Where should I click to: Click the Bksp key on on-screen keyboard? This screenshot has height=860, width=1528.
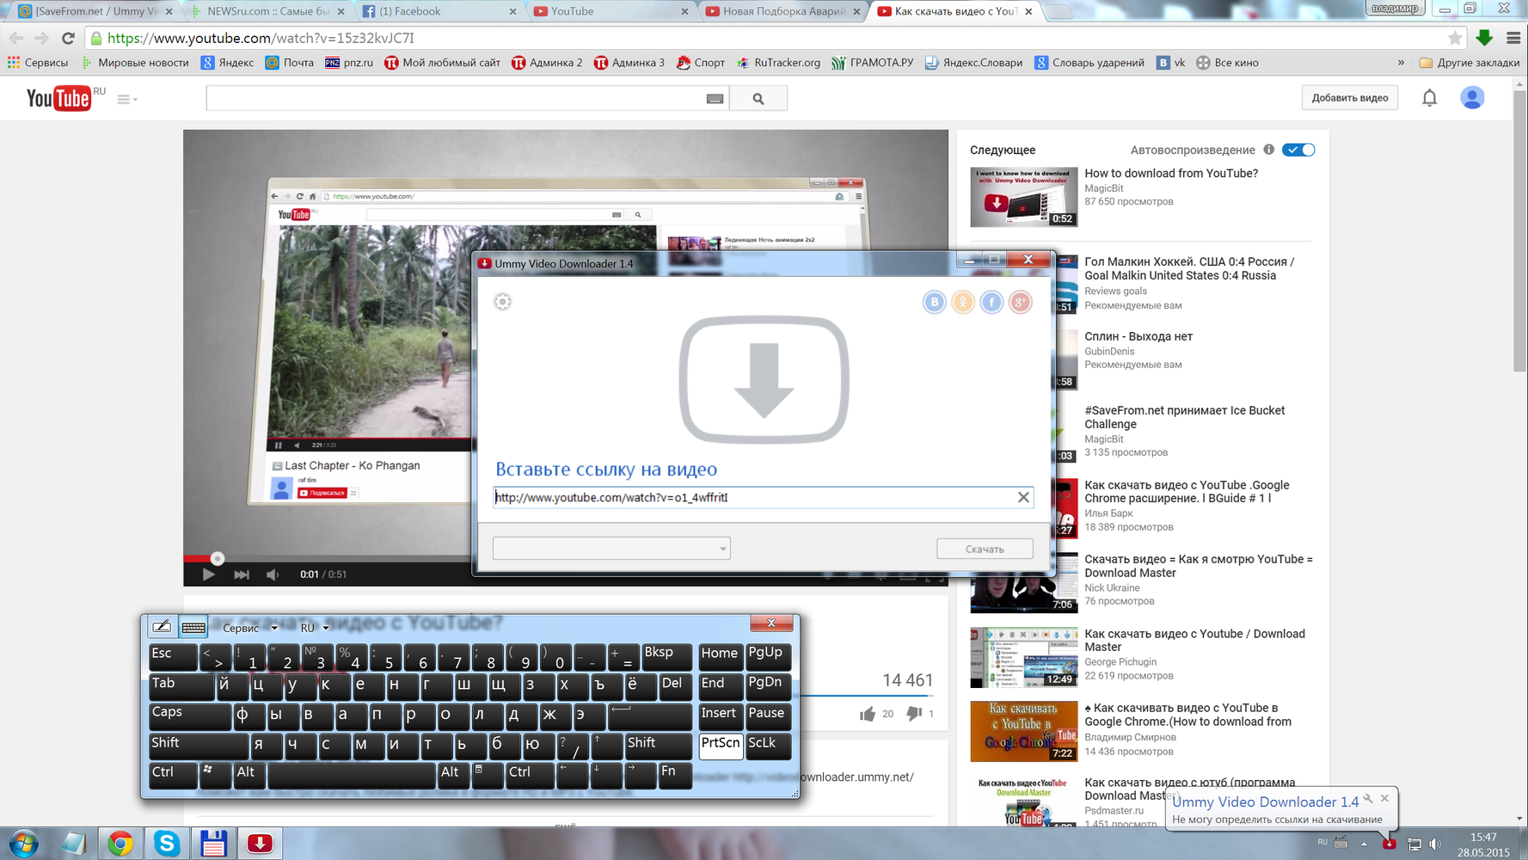666,656
